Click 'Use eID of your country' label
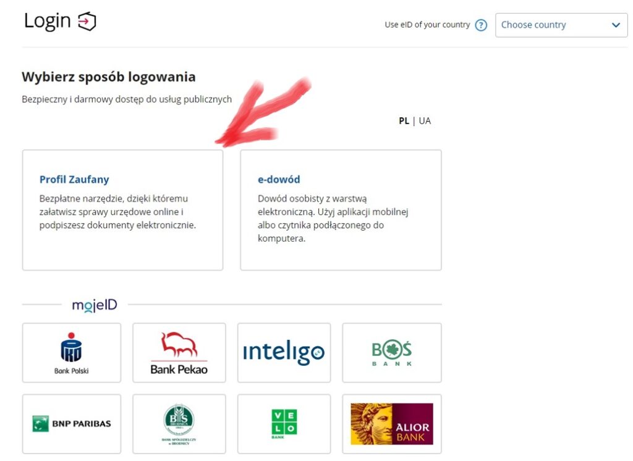 point(427,25)
